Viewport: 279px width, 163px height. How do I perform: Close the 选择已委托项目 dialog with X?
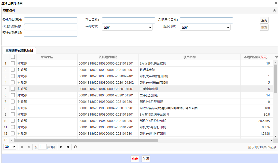pyautogui.click(x=276, y=3)
